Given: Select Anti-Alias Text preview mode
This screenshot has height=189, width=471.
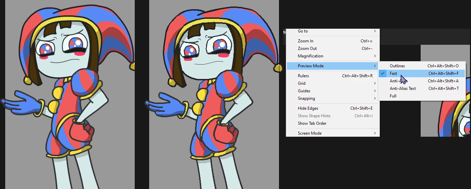Looking at the screenshot, I should (422, 89).
